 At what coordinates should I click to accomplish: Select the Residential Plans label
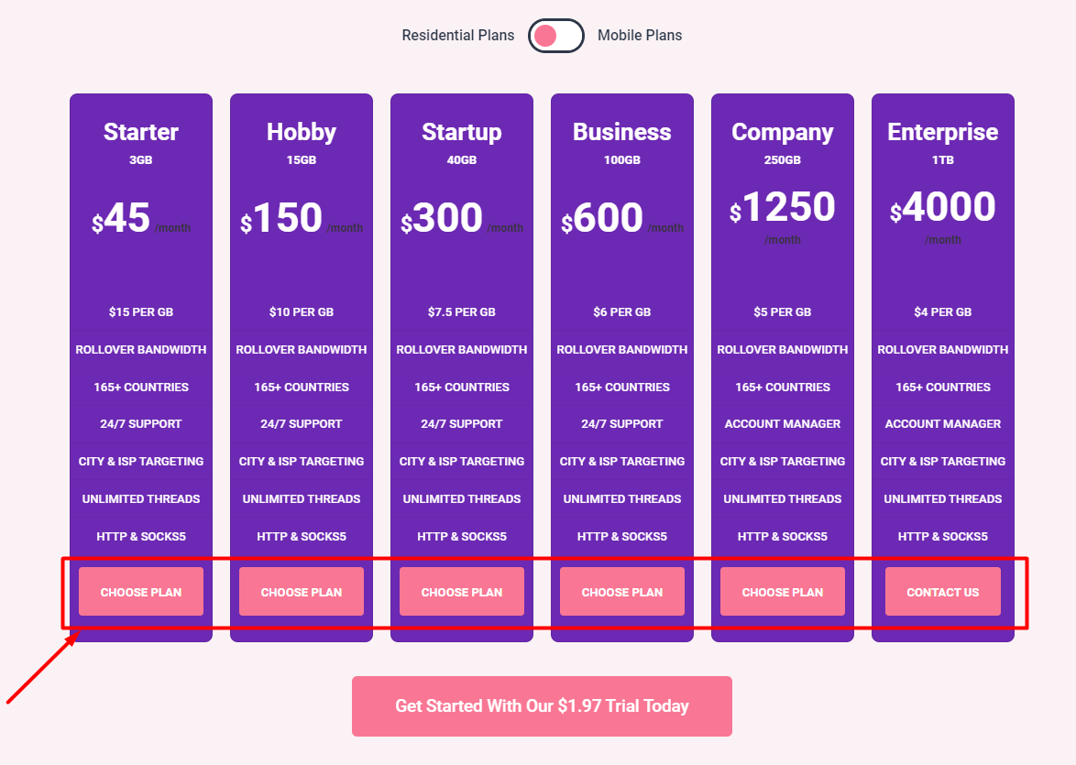[457, 36]
